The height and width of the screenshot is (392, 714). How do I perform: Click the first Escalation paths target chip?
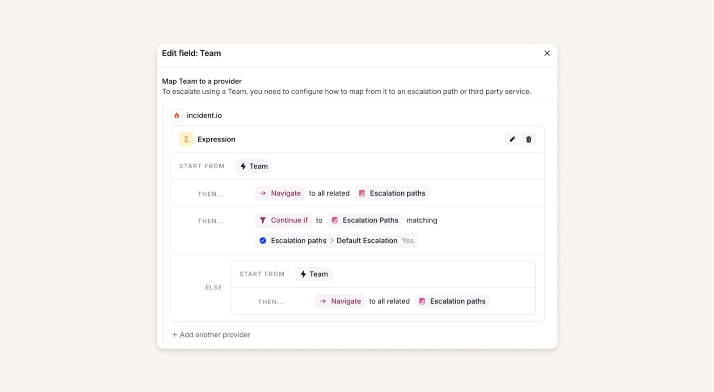click(x=392, y=193)
